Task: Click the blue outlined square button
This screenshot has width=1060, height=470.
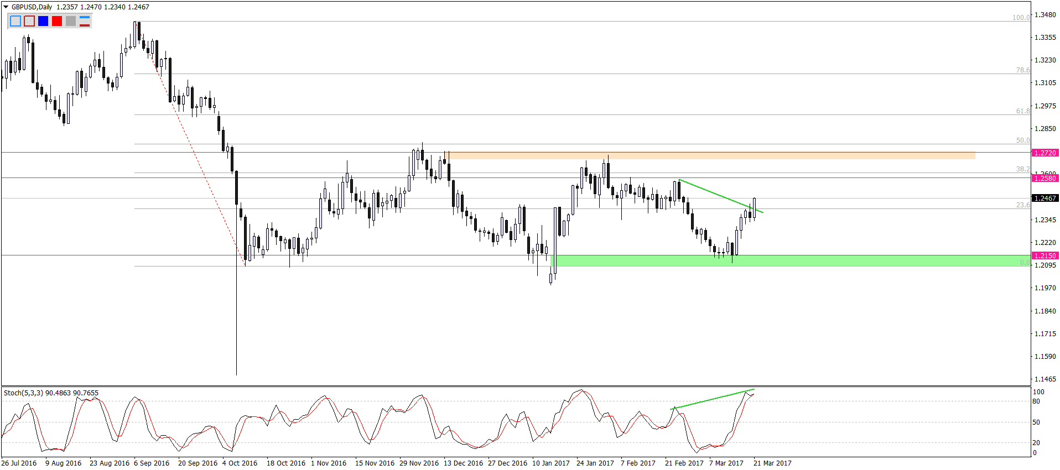Action: click(15, 21)
